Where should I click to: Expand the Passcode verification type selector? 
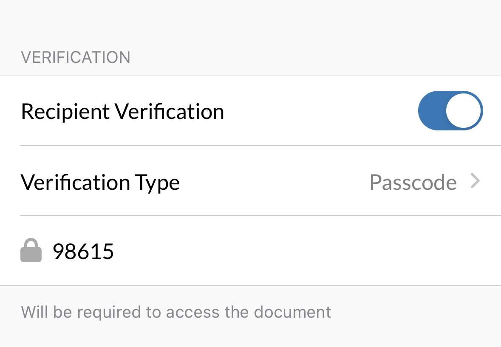(x=425, y=182)
